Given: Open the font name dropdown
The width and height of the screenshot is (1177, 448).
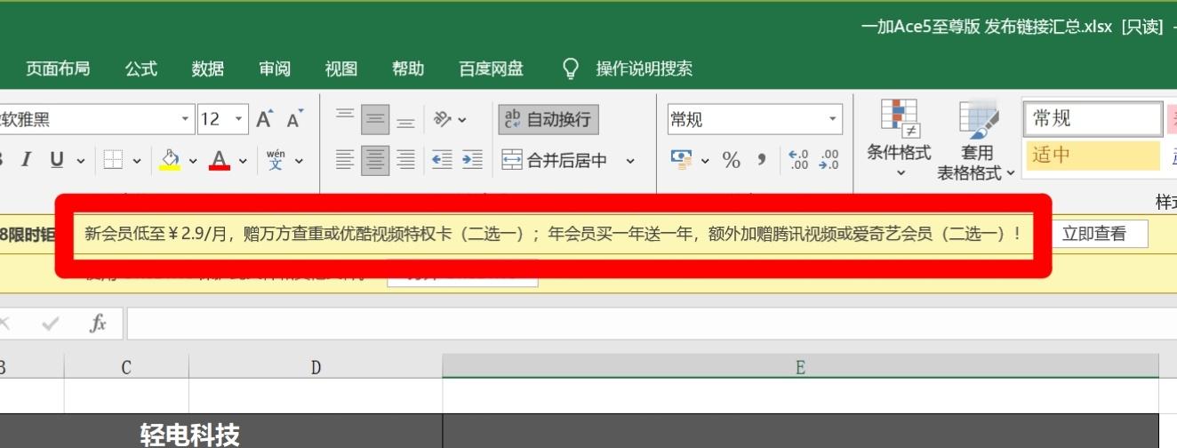Looking at the screenshot, I should 186,118.
